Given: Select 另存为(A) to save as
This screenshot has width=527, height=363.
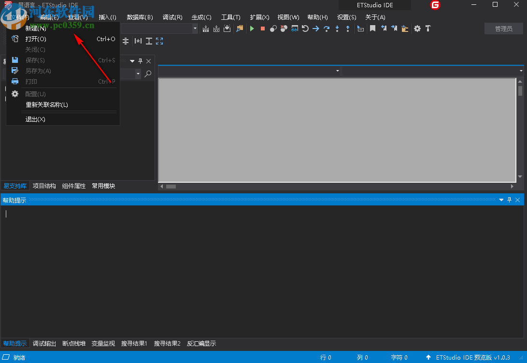Looking at the screenshot, I should coord(38,71).
